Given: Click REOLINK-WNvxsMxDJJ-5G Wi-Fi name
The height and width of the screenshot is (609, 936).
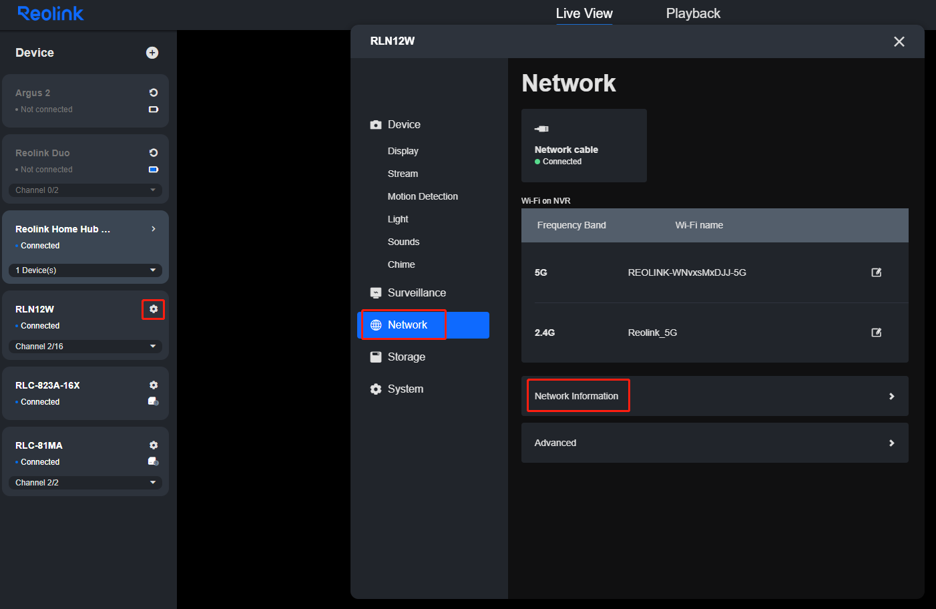Looking at the screenshot, I should 687,272.
